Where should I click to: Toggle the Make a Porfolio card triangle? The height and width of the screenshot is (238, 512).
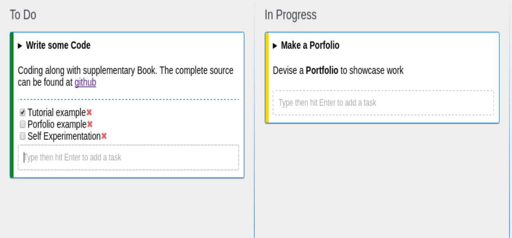pos(275,46)
